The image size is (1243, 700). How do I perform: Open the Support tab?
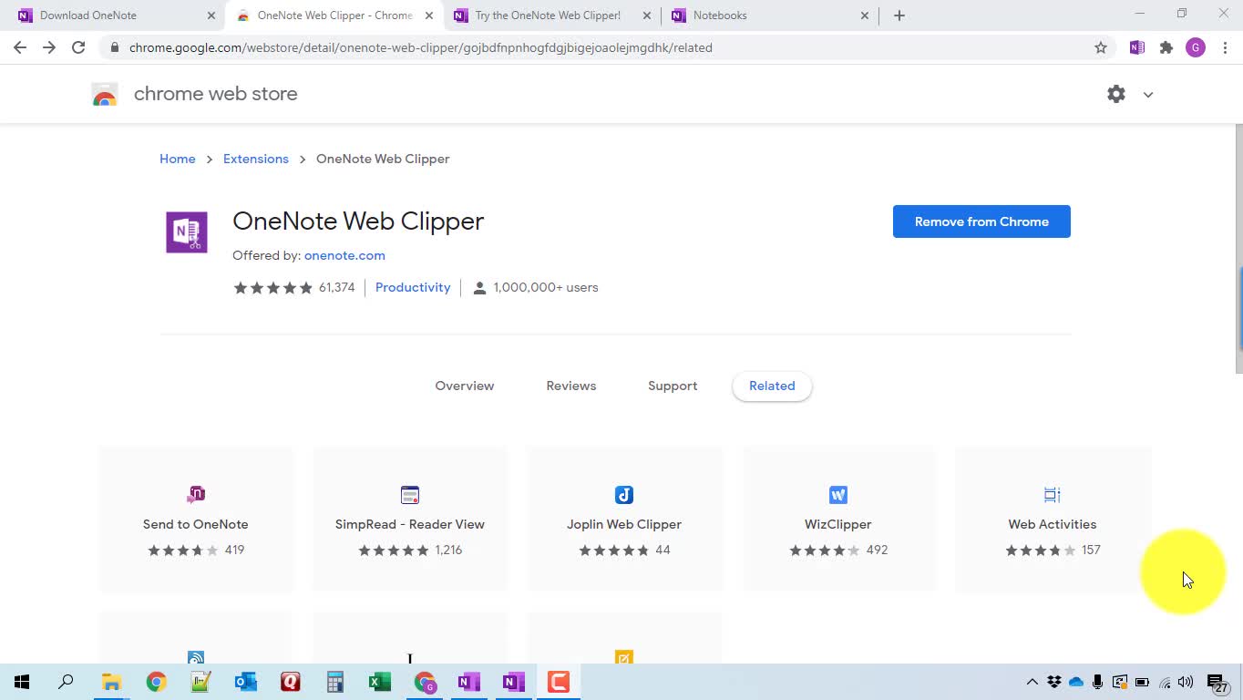[672, 386]
